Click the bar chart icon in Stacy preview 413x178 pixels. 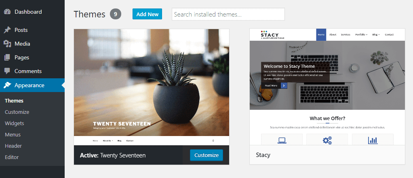(x=373, y=140)
